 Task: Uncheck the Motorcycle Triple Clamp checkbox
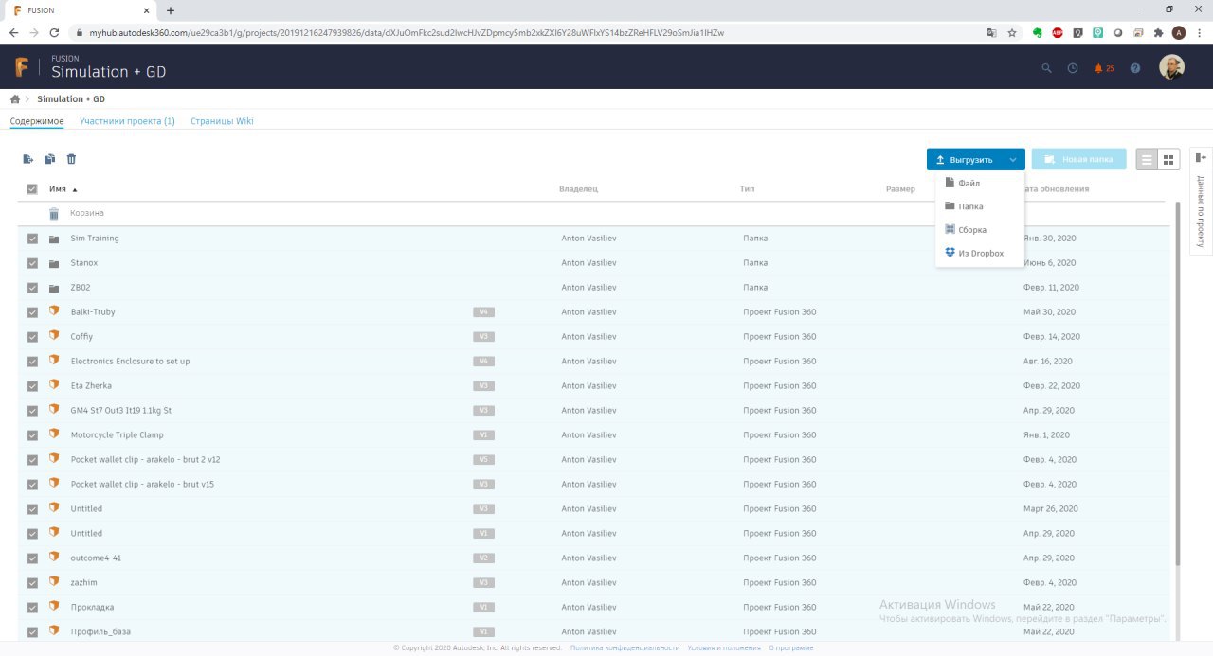coord(32,435)
